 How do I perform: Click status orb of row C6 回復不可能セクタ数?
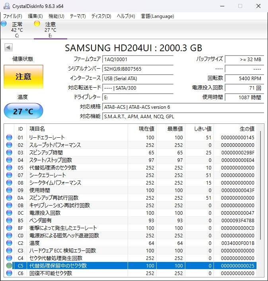[x=9, y=273]
